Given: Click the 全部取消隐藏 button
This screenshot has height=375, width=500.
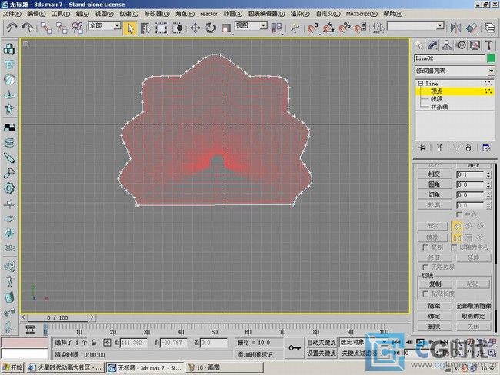Looking at the screenshot, I should pyautogui.click(x=474, y=306).
